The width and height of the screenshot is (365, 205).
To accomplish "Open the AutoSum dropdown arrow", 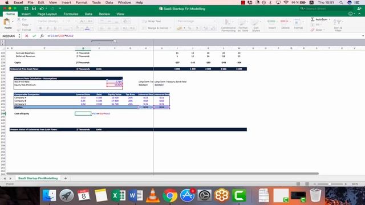I will pyautogui.click(x=330, y=19).
